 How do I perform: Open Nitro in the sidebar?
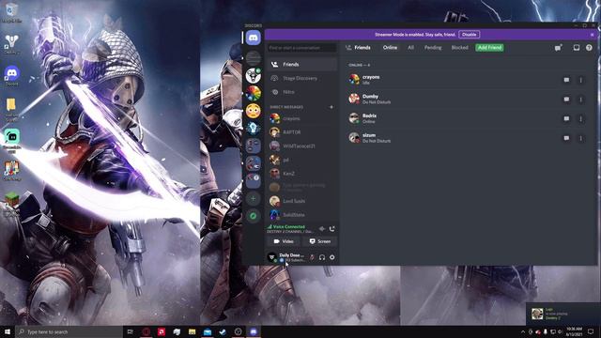click(302, 92)
